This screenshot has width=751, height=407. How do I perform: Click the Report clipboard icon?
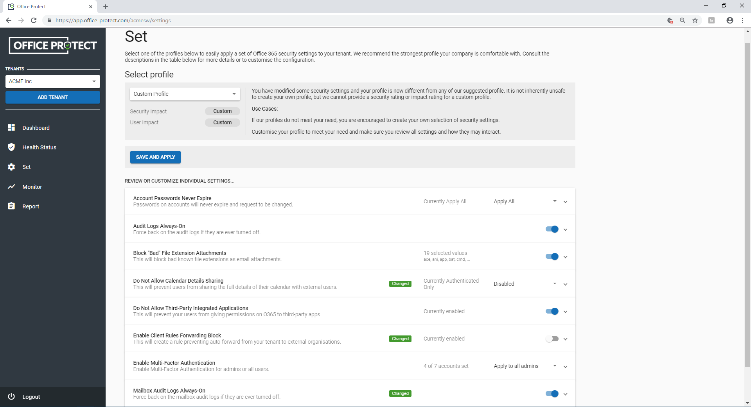coord(11,206)
